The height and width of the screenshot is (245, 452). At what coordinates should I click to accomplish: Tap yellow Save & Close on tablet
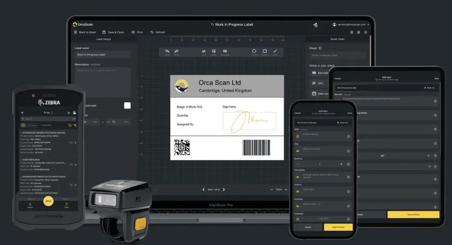pyautogui.click(x=414, y=215)
